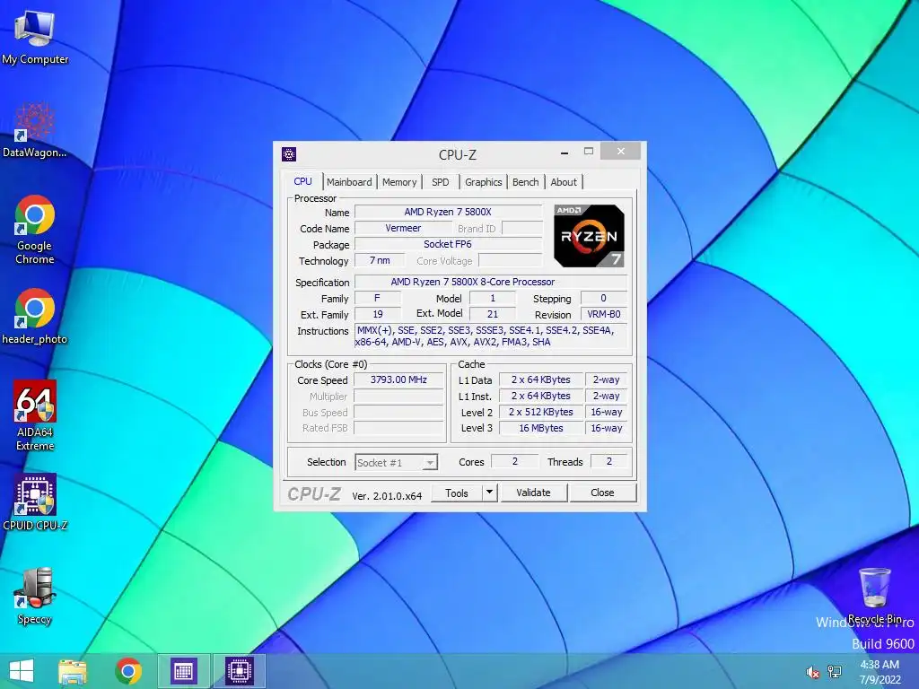Open the DataWagon desktop shortcut
919x689 pixels.
pyautogui.click(x=35, y=130)
